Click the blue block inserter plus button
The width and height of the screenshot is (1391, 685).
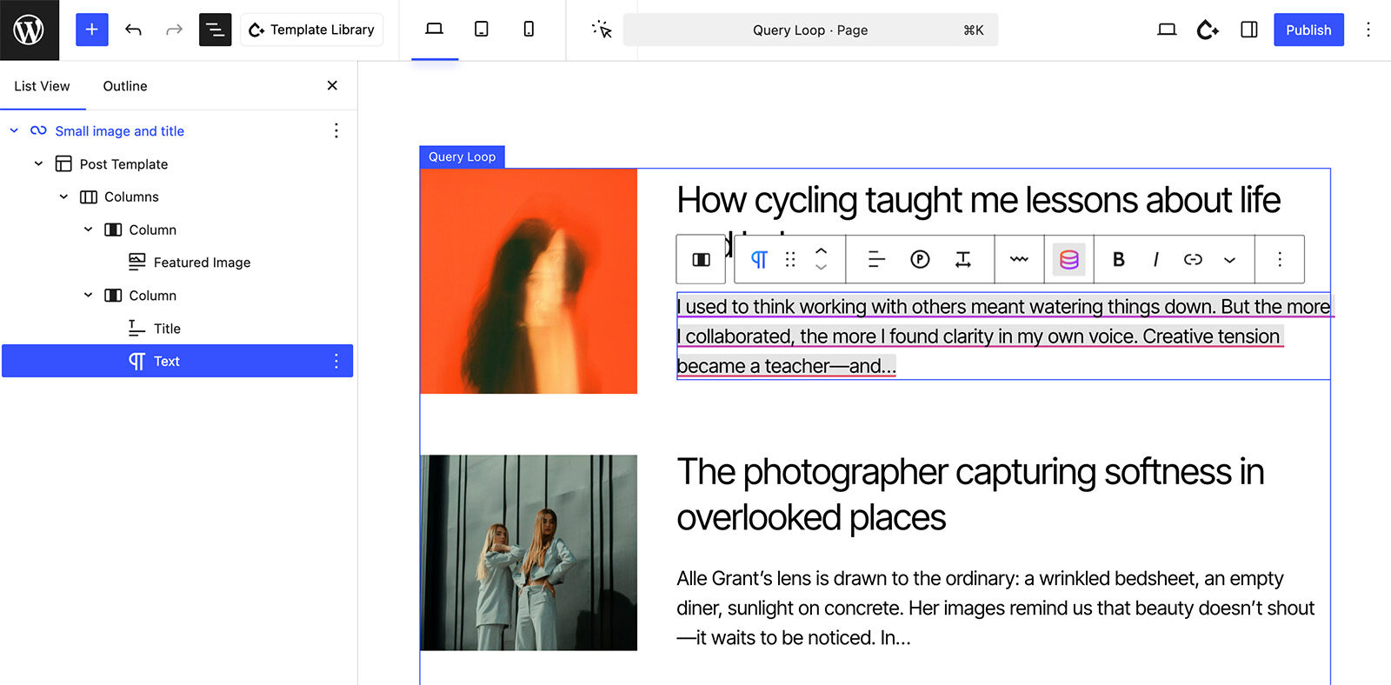[x=91, y=30]
